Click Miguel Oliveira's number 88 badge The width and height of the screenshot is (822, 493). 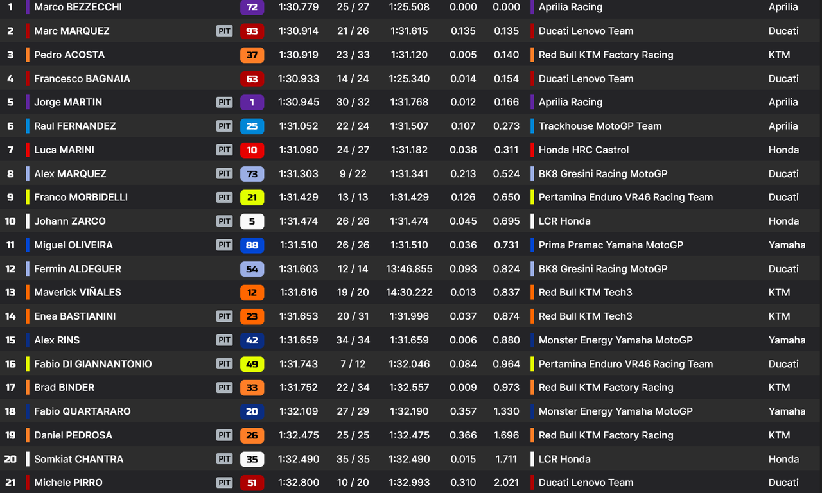click(252, 245)
